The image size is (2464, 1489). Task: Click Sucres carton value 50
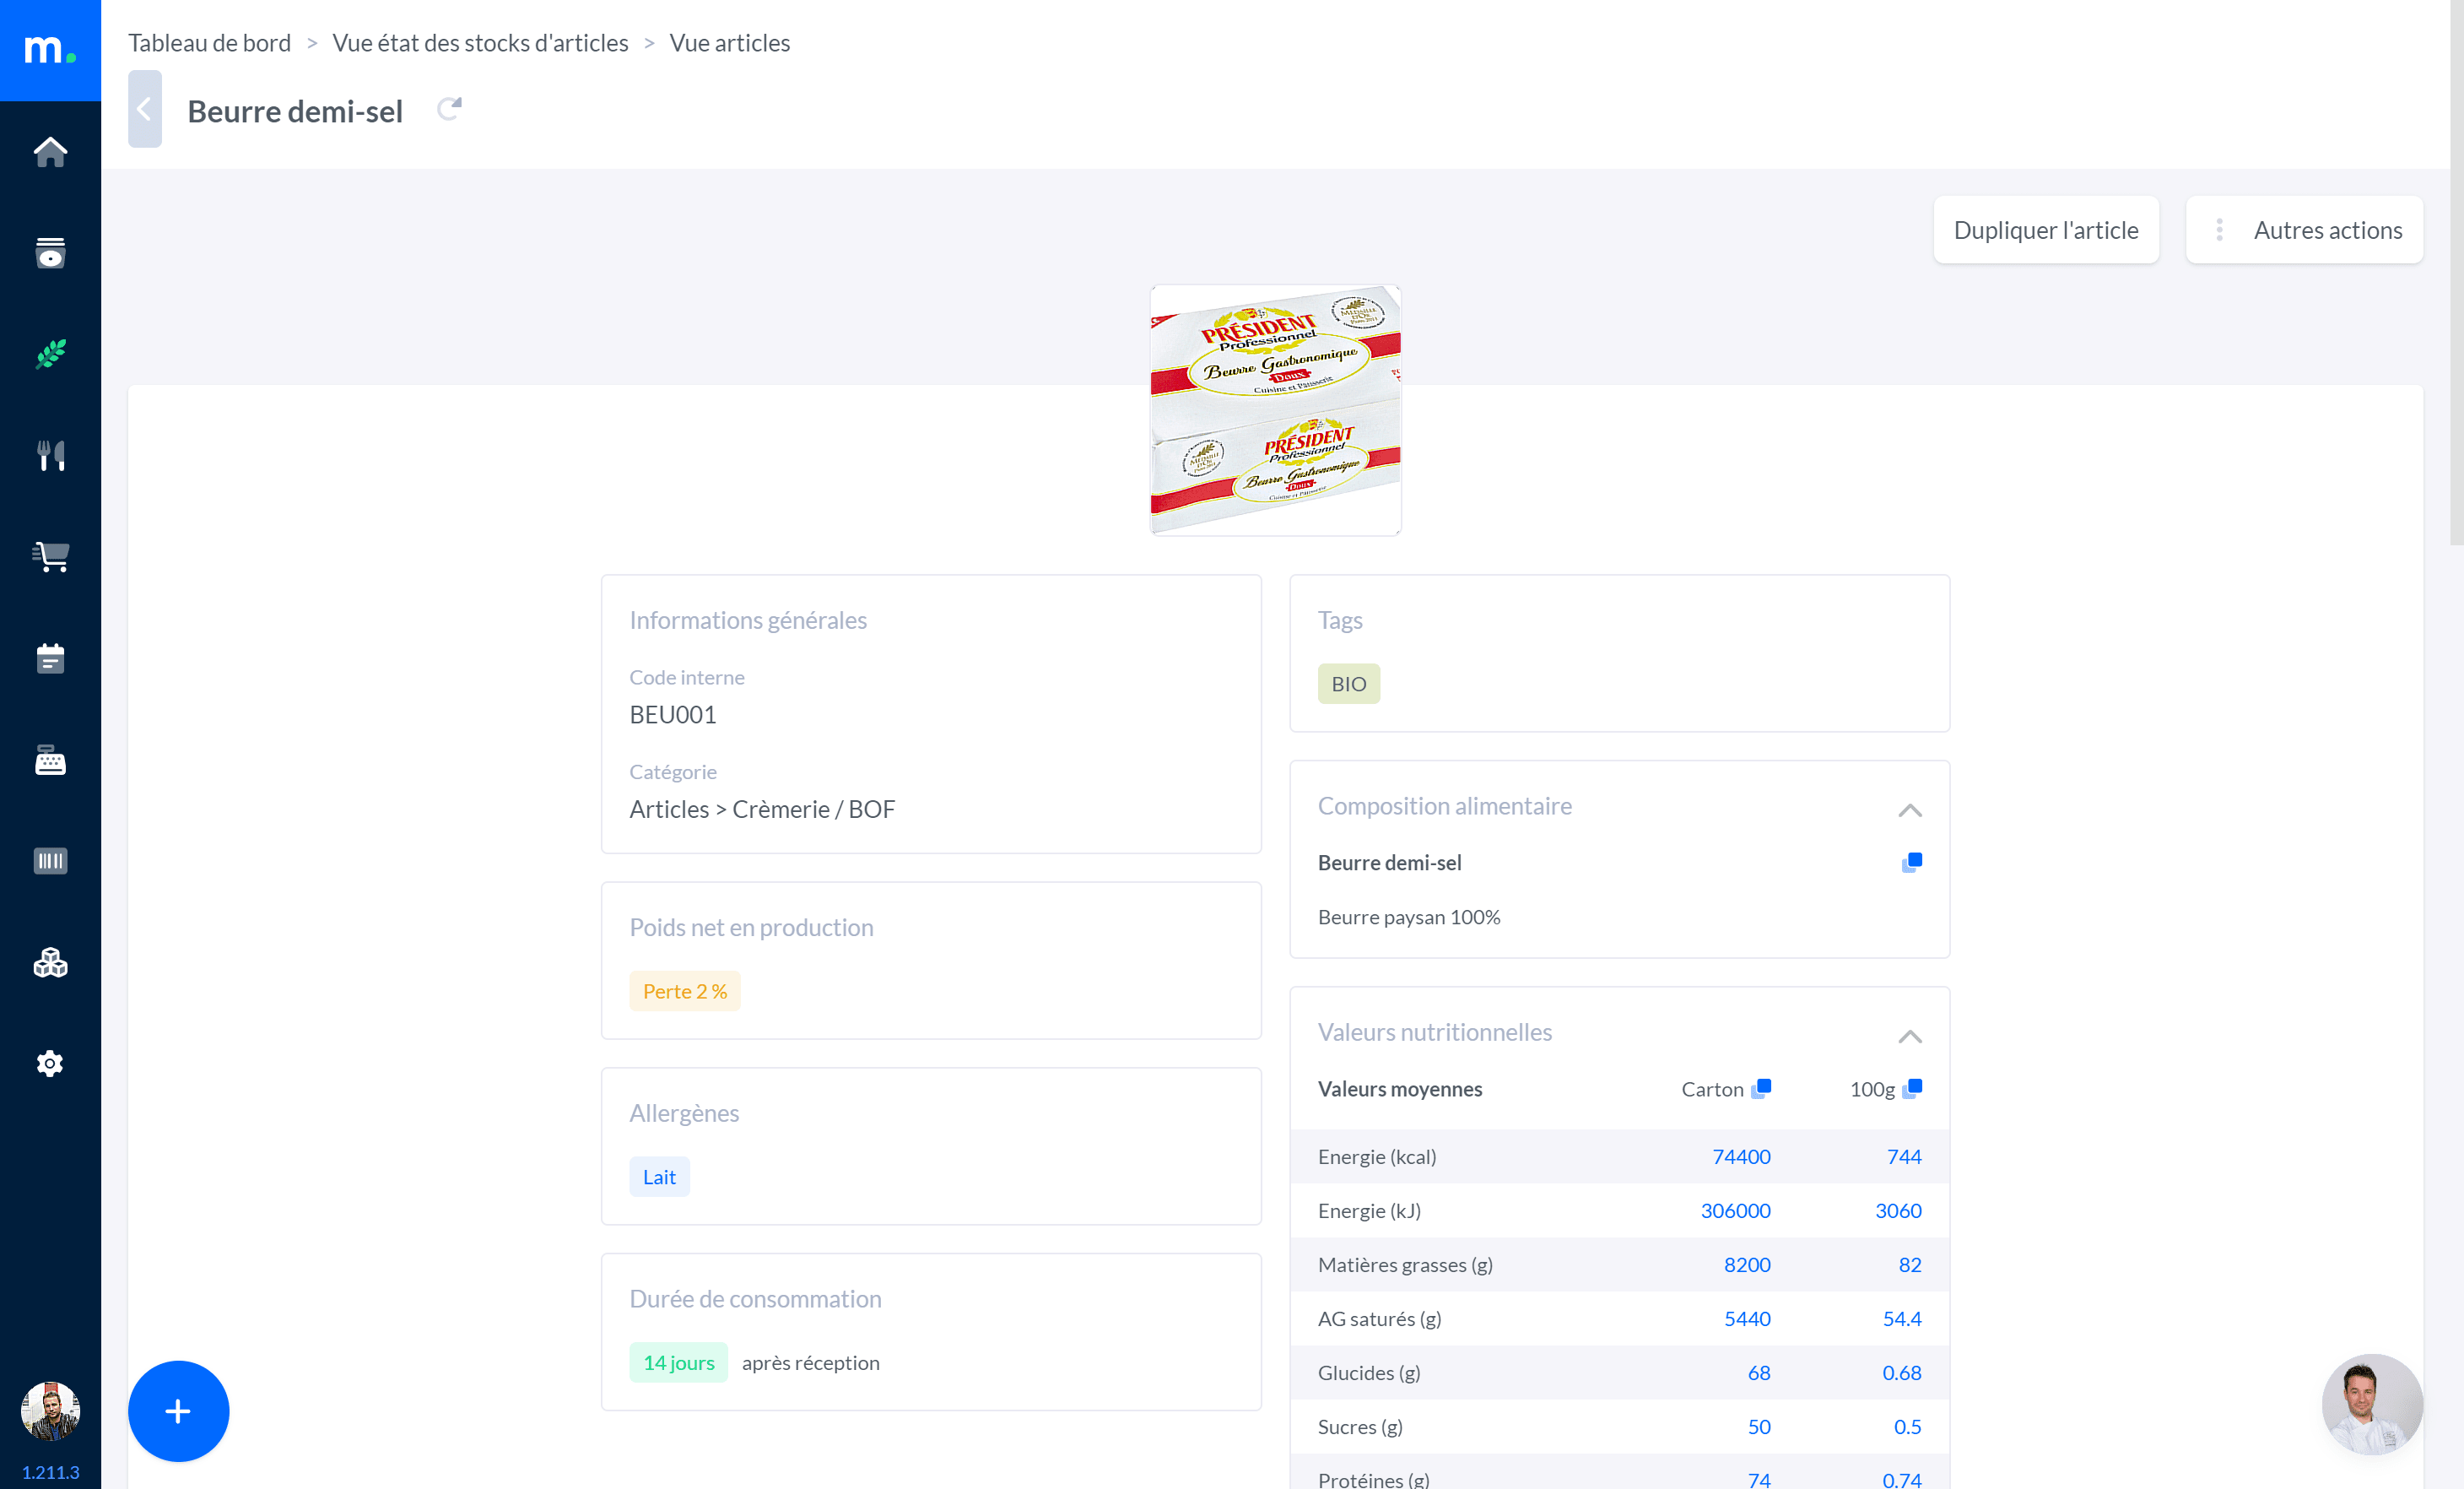click(x=1759, y=1426)
